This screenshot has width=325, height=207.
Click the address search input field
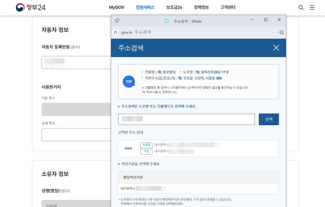pos(186,119)
